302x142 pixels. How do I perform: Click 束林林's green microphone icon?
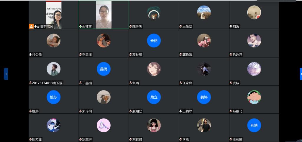(80, 26)
